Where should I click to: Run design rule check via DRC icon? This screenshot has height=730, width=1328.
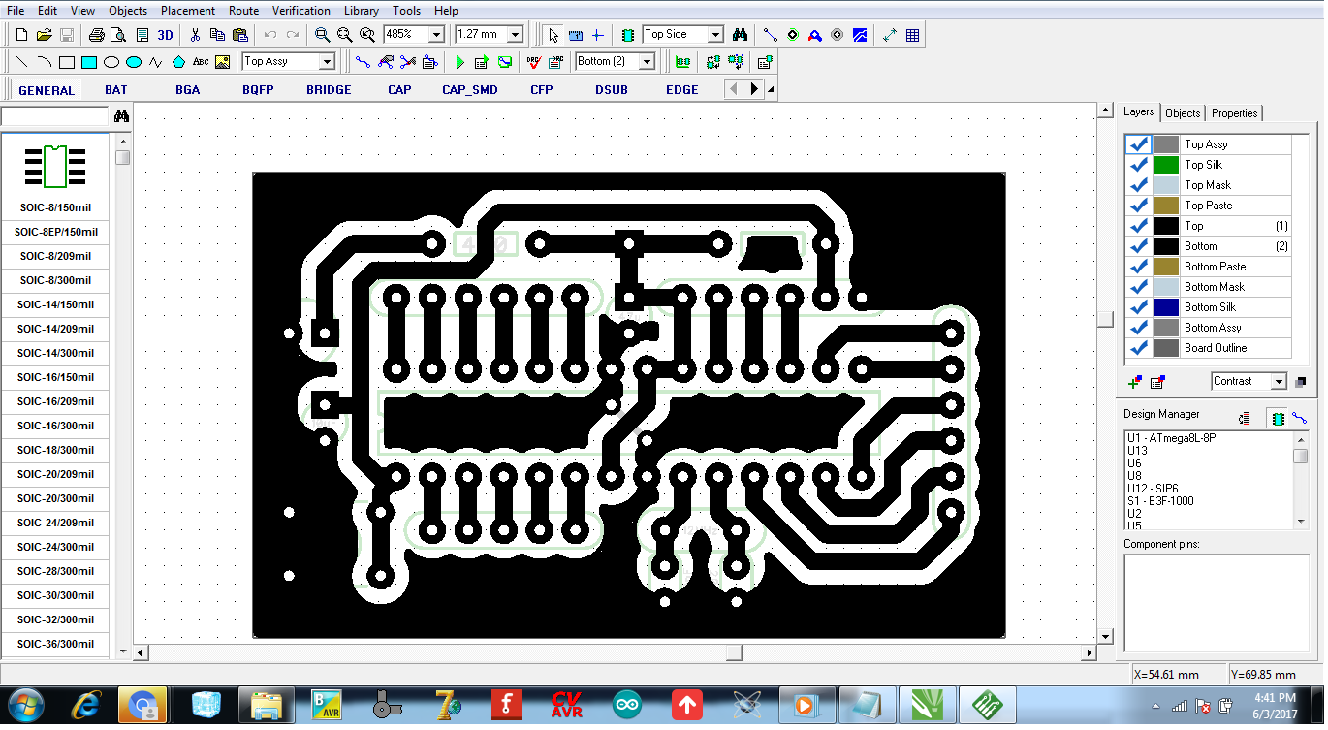click(532, 61)
